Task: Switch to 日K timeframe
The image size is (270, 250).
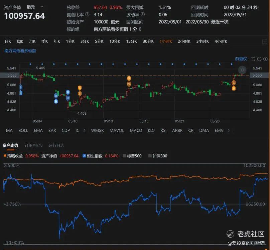Action: (8, 41)
